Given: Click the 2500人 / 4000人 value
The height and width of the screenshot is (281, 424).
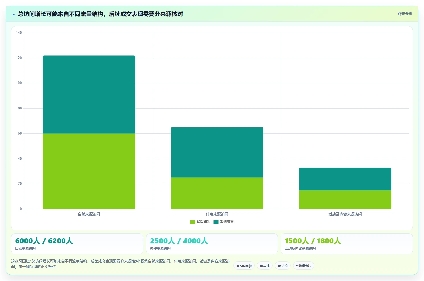Looking at the screenshot, I should point(179,241).
